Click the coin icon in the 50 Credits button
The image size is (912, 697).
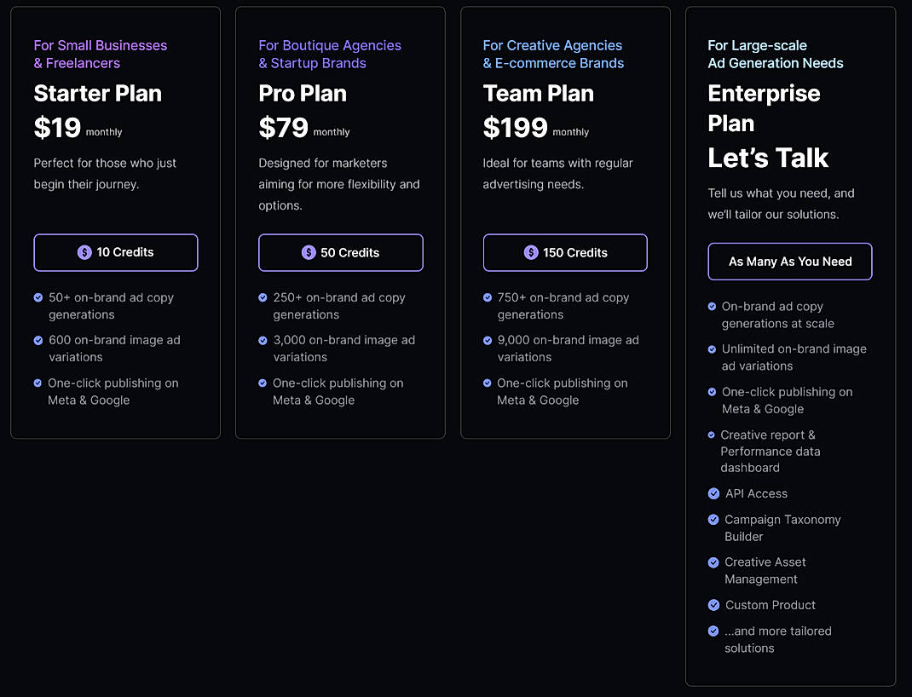point(308,252)
